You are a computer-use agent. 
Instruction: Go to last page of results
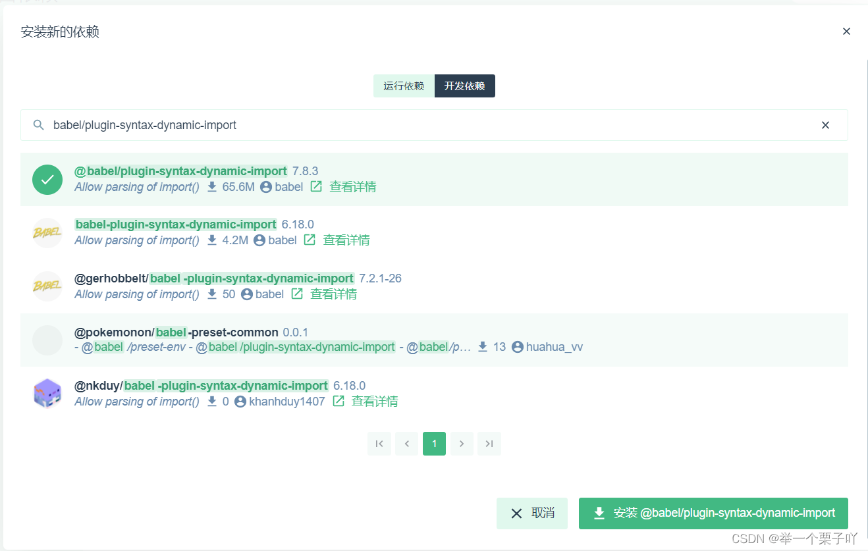pyautogui.click(x=489, y=444)
